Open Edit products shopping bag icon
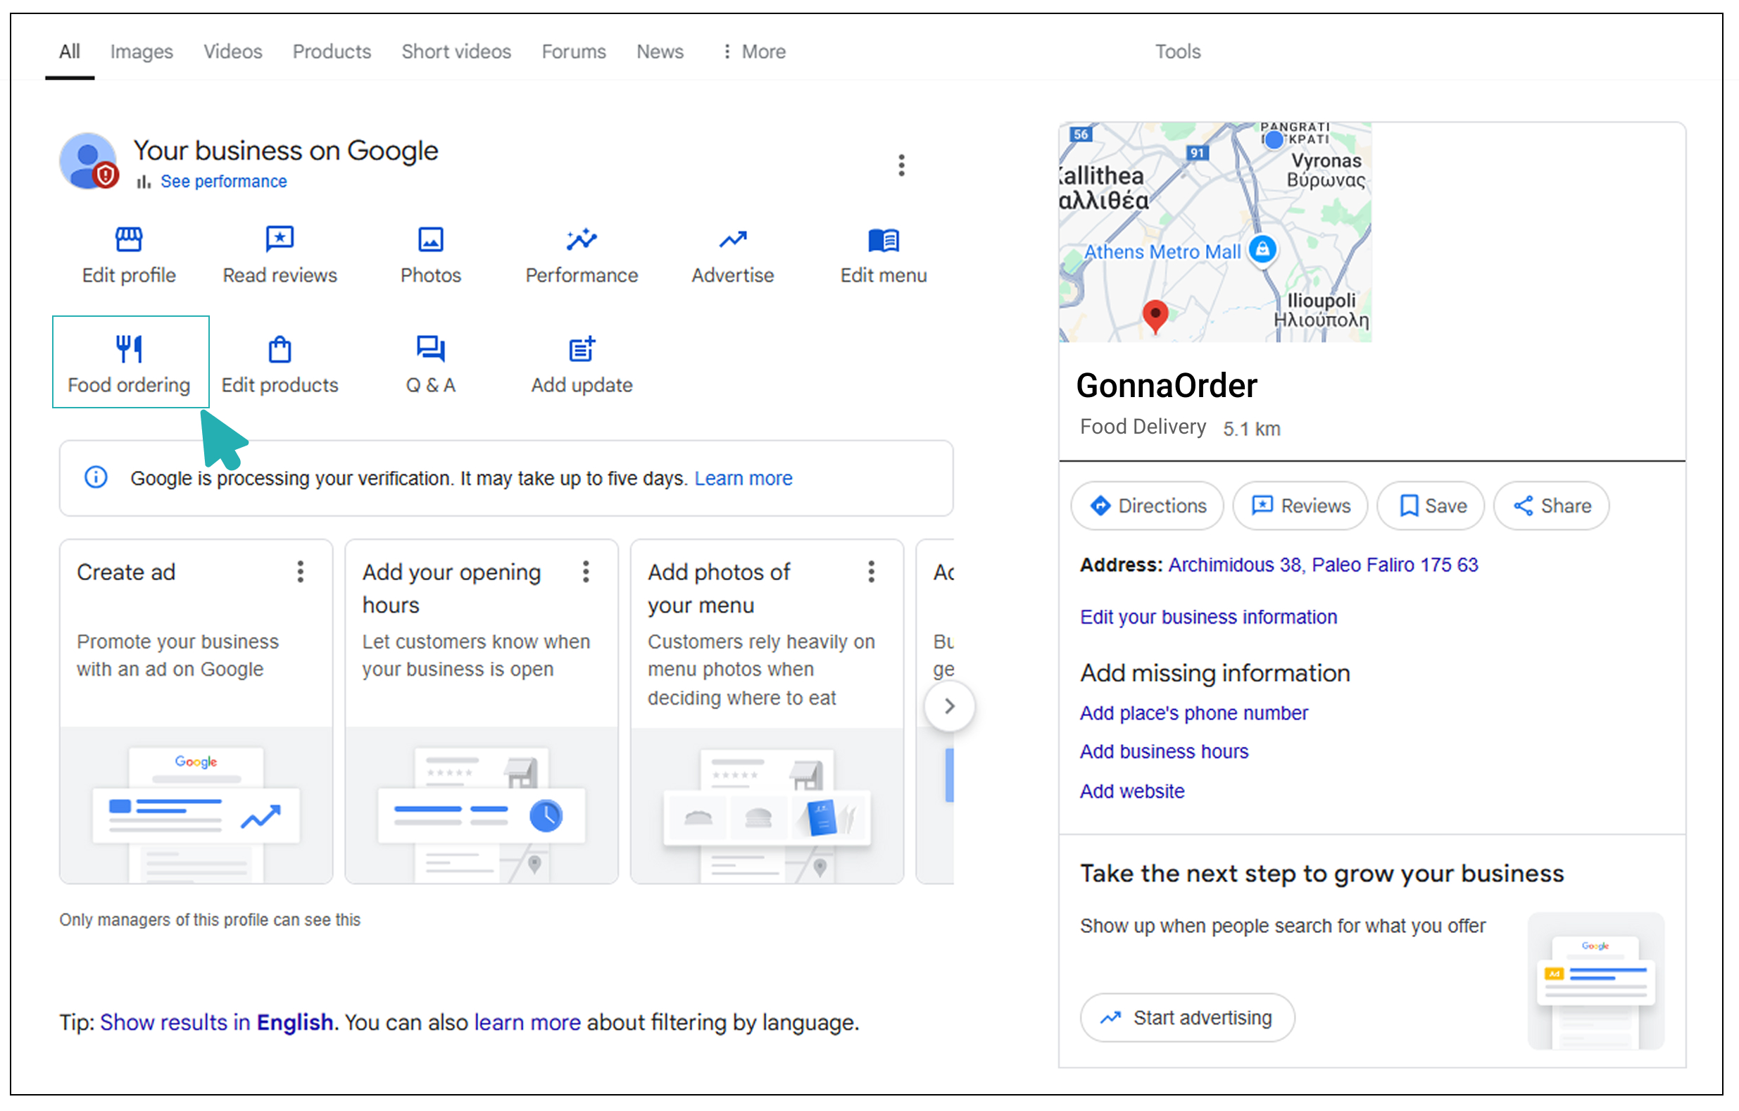1739x1111 pixels. click(280, 349)
